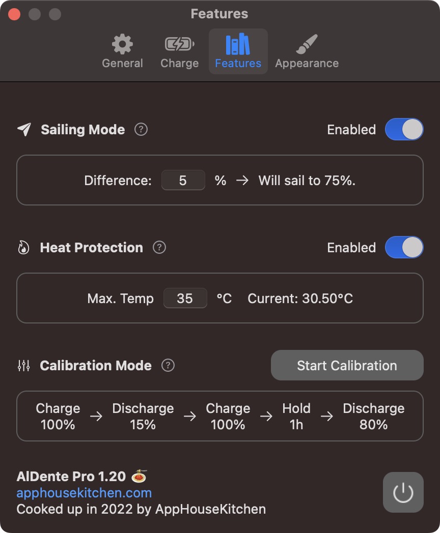Click the Sailing Mode help question mark

click(x=141, y=130)
